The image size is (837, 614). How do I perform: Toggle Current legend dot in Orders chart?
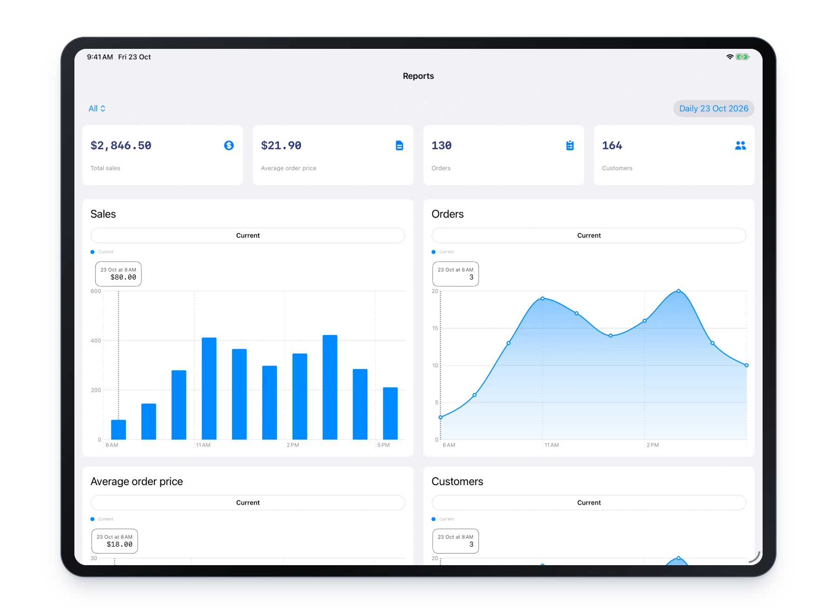coord(433,252)
